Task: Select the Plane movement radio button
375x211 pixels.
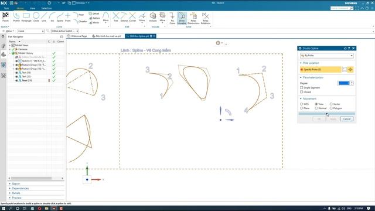Action: pos(301,108)
